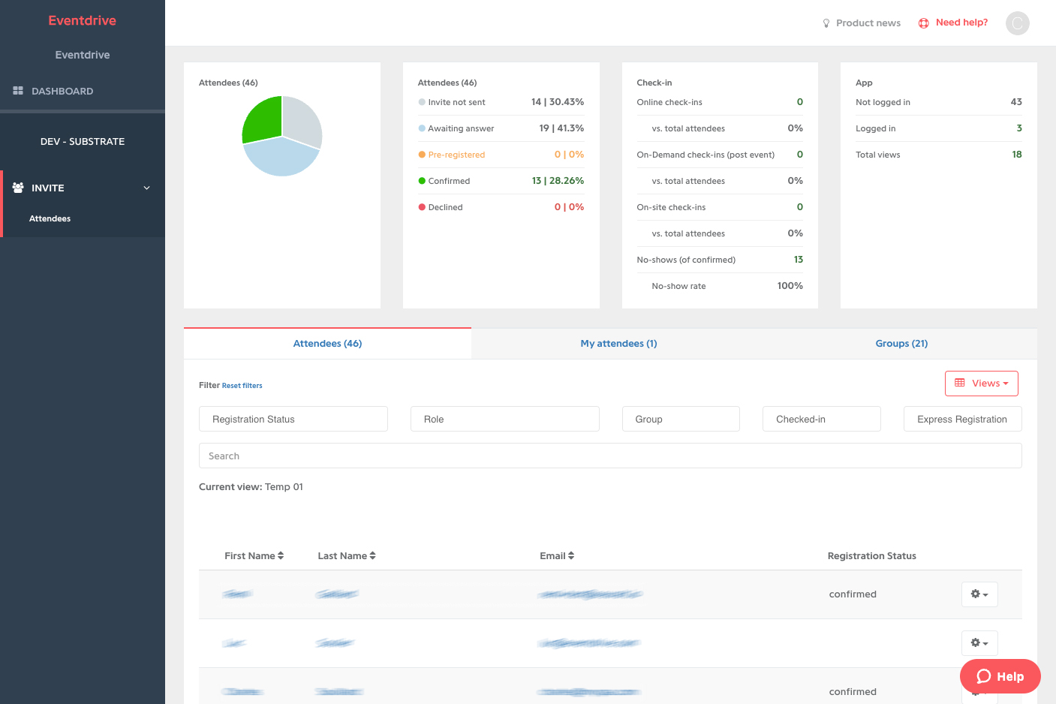Open Dashboard in sidebar
The image size is (1056, 704).
click(62, 91)
